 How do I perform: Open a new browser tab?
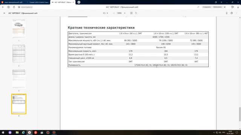pyautogui.click(x=79, y=2)
